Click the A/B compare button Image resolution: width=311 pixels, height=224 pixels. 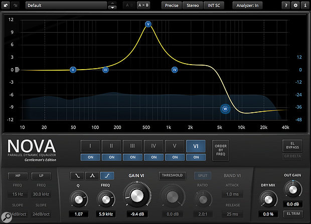point(129,6)
